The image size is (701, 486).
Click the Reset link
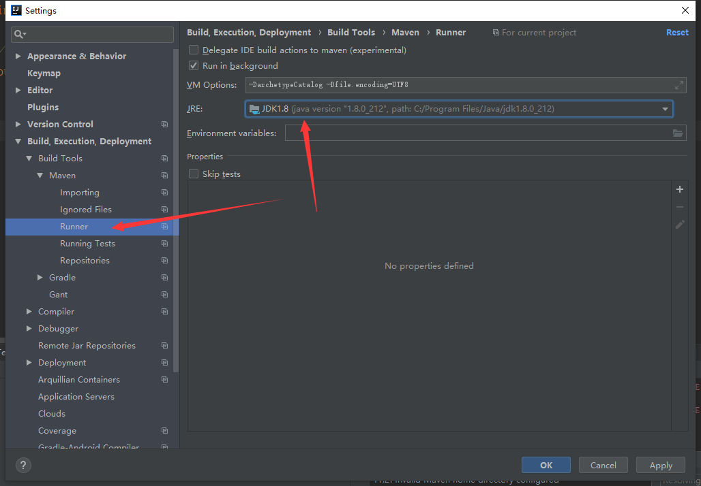677,32
